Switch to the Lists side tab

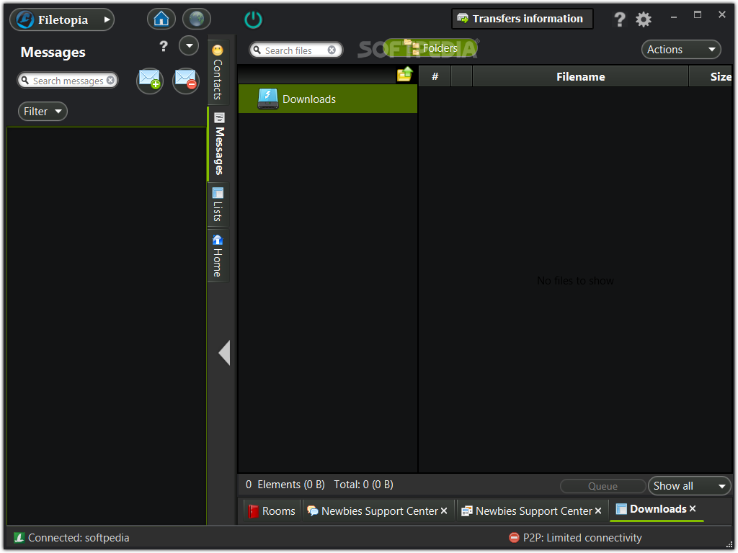218,205
